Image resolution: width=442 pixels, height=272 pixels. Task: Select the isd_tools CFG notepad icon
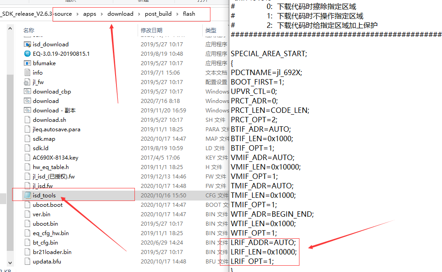coord(27,195)
